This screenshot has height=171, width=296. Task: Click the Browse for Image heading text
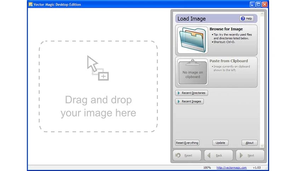[x=226, y=29]
